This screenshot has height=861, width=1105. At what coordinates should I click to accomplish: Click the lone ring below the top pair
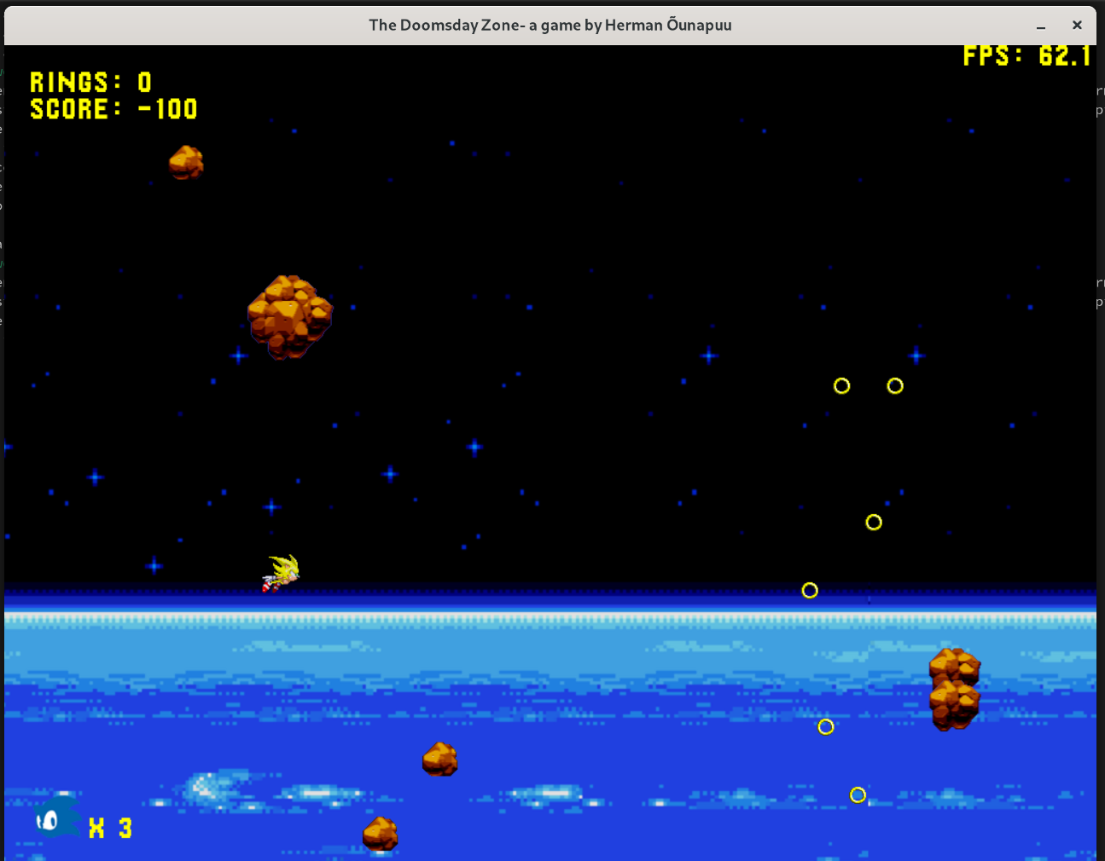click(x=874, y=523)
